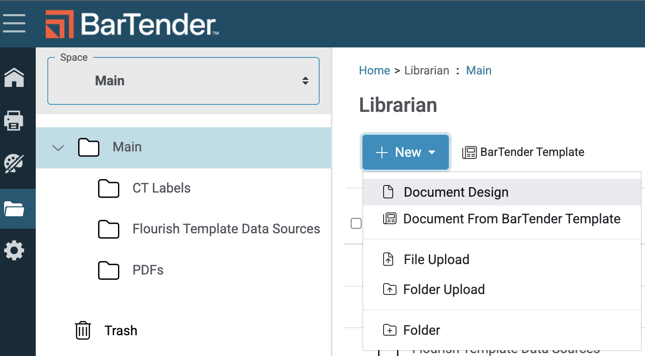Image resolution: width=645 pixels, height=356 pixels.
Task: Go to Home via sidebar house icon
Action: [x=14, y=77]
